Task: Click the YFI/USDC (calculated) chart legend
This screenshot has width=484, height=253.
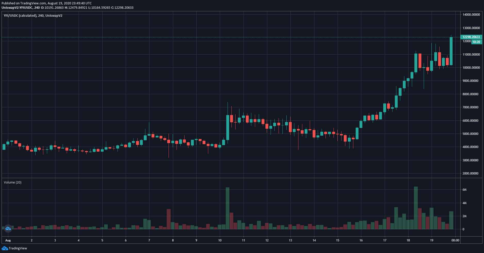Action: 33,16
